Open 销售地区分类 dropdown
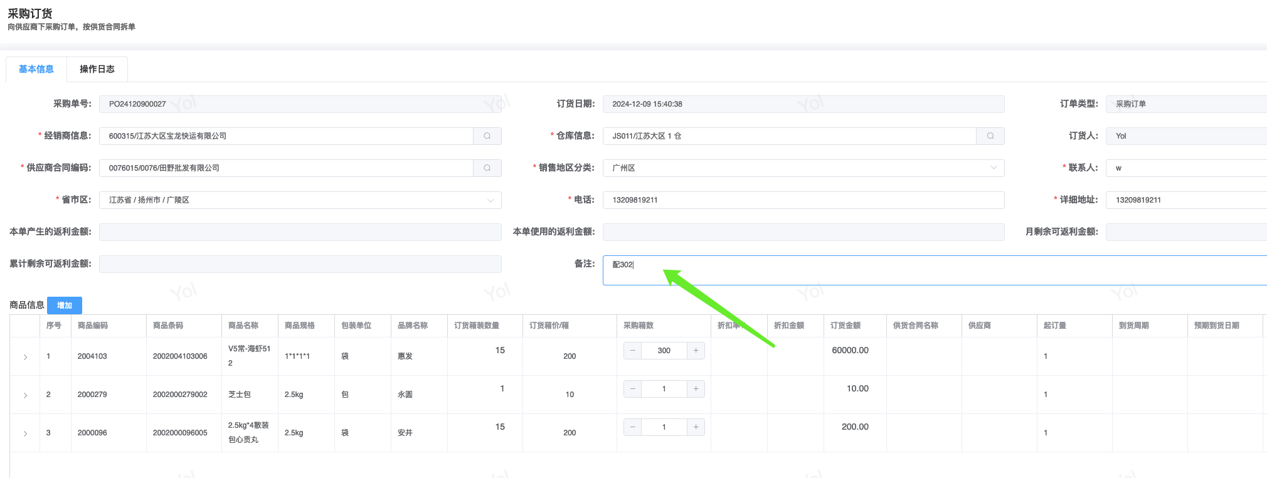The width and height of the screenshot is (1267, 478). pyautogui.click(x=803, y=168)
